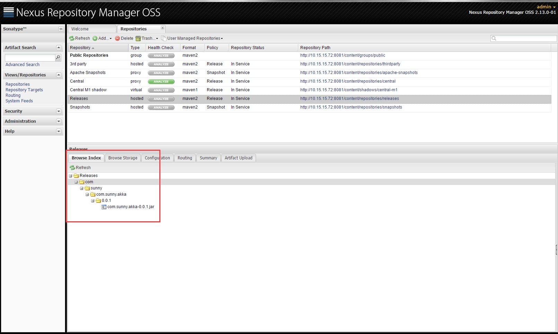Image resolution: width=558 pixels, height=334 pixels.
Task: Click the artifact search magnifier icon
Action: [58, 57]
